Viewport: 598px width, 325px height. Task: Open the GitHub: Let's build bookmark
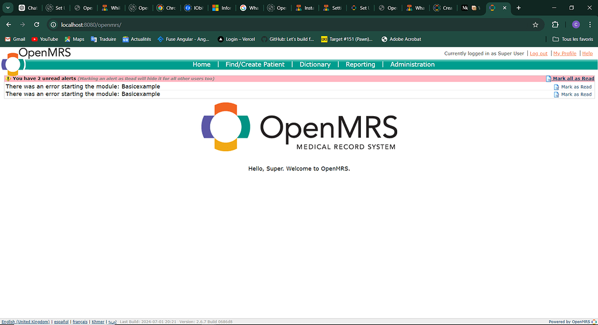(x=287, y=39)
